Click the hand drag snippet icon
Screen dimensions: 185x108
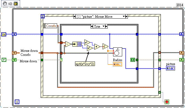point(5,4)
